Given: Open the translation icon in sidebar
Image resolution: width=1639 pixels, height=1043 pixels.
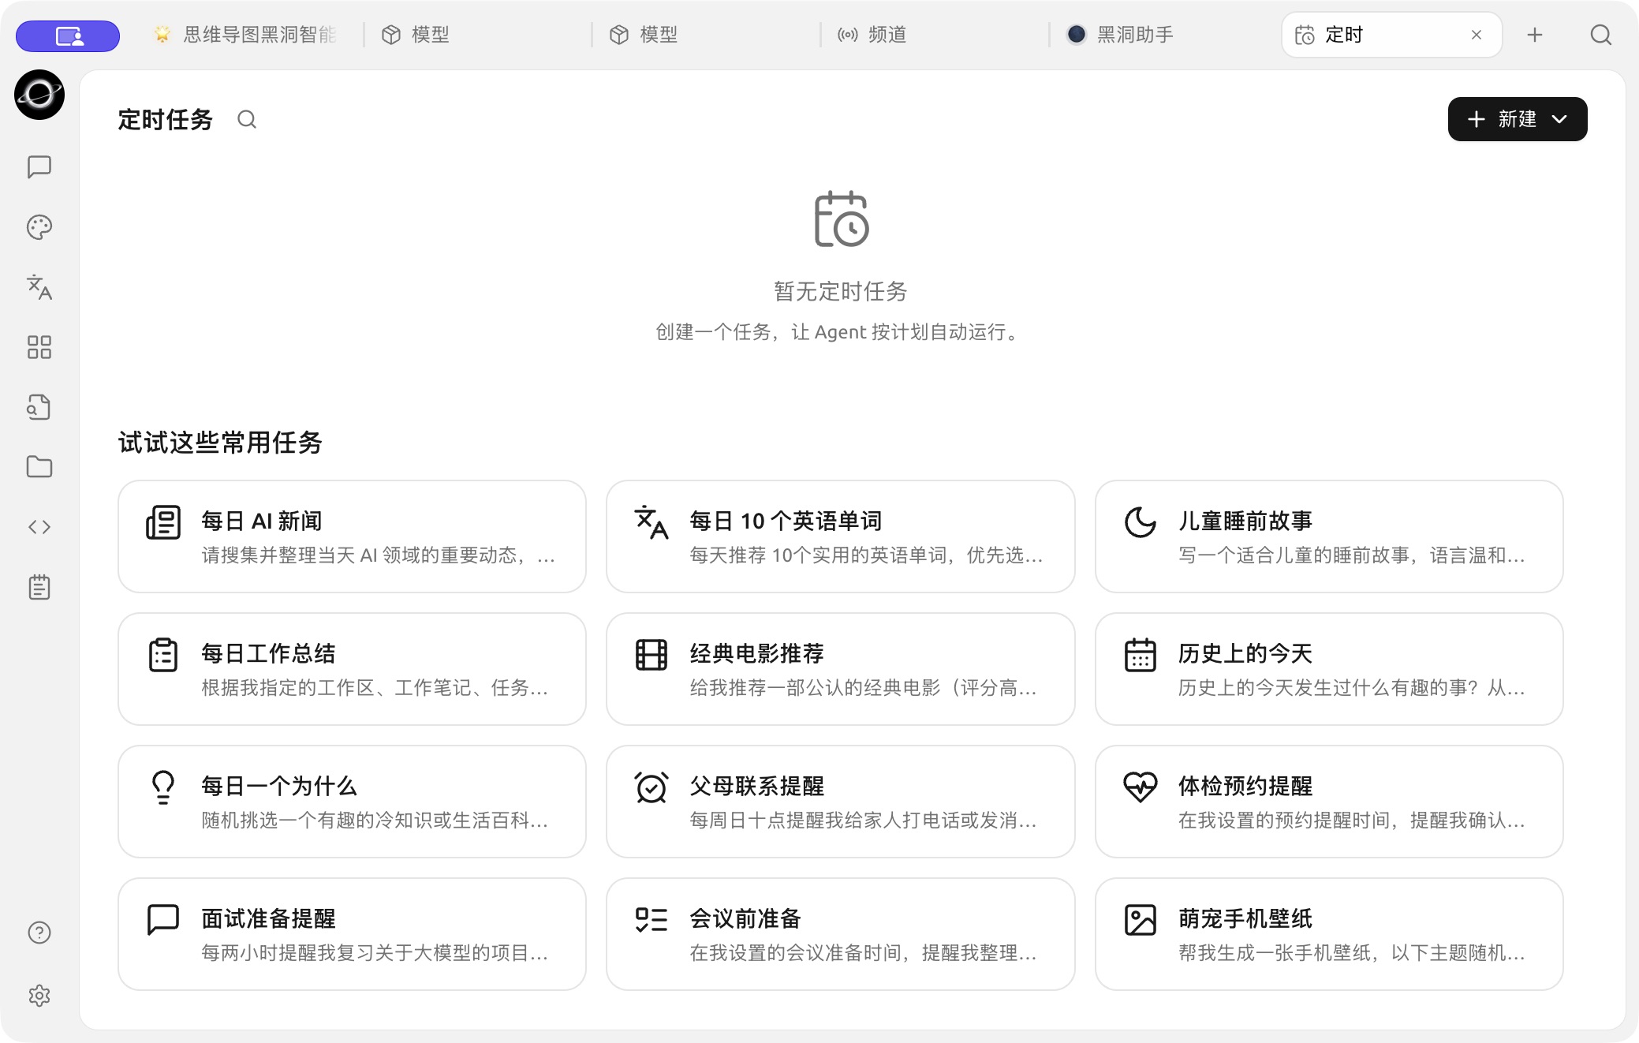Looking at the screenshot, I should (39, 287).
